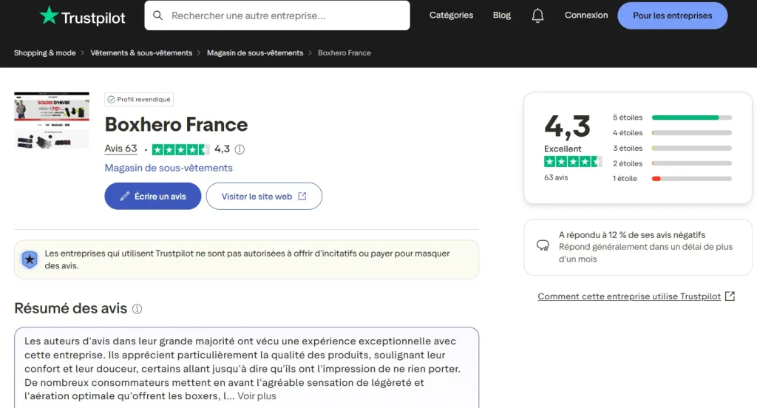Filter by 3 étoiles rating bar
The image size is (757, 408).
click(672, 149)
